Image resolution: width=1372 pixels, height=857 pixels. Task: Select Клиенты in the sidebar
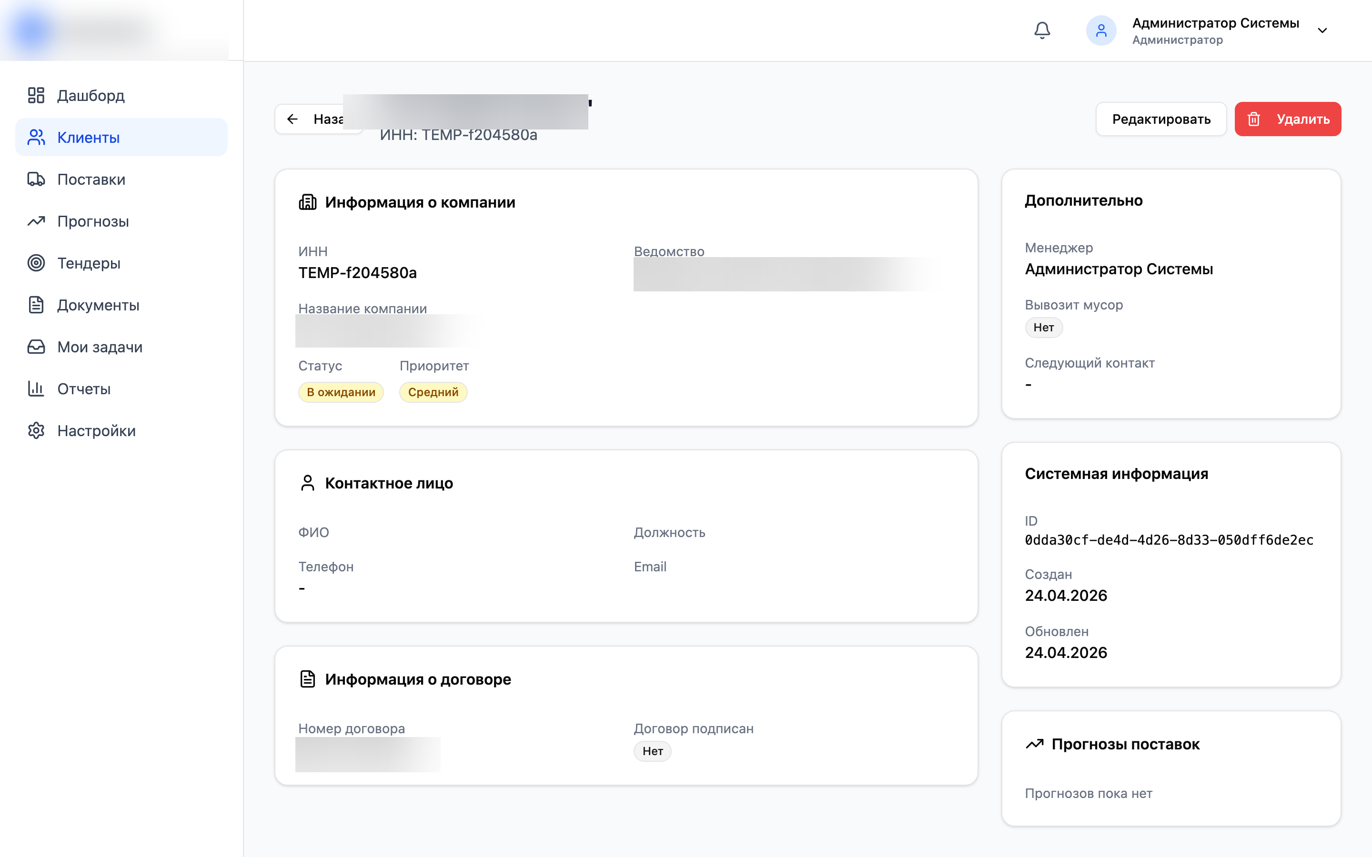point(121,137)
